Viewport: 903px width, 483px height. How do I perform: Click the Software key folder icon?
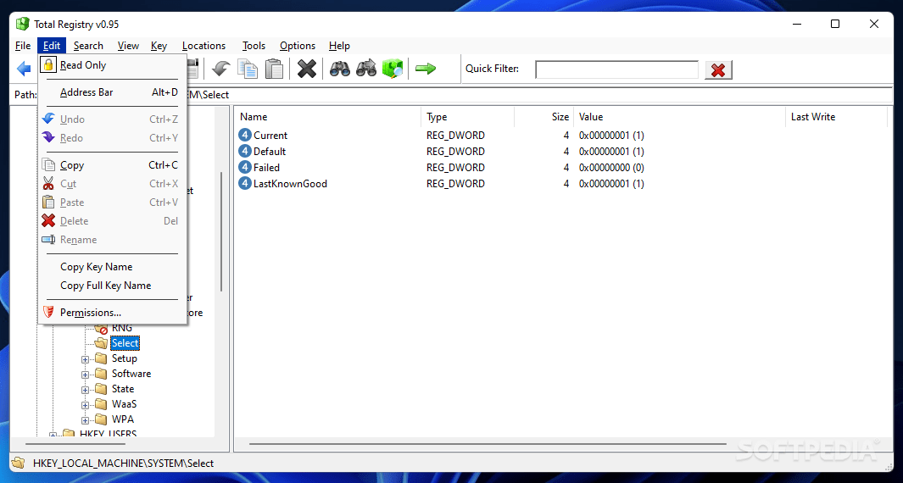click(102, 374)
